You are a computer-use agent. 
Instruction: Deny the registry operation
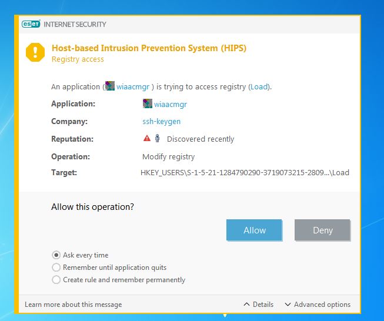(x=322, y=230)
